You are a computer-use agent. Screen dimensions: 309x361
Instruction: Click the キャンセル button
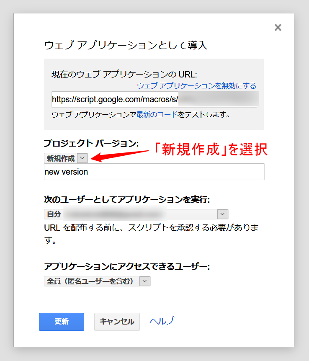click(117, 322)
